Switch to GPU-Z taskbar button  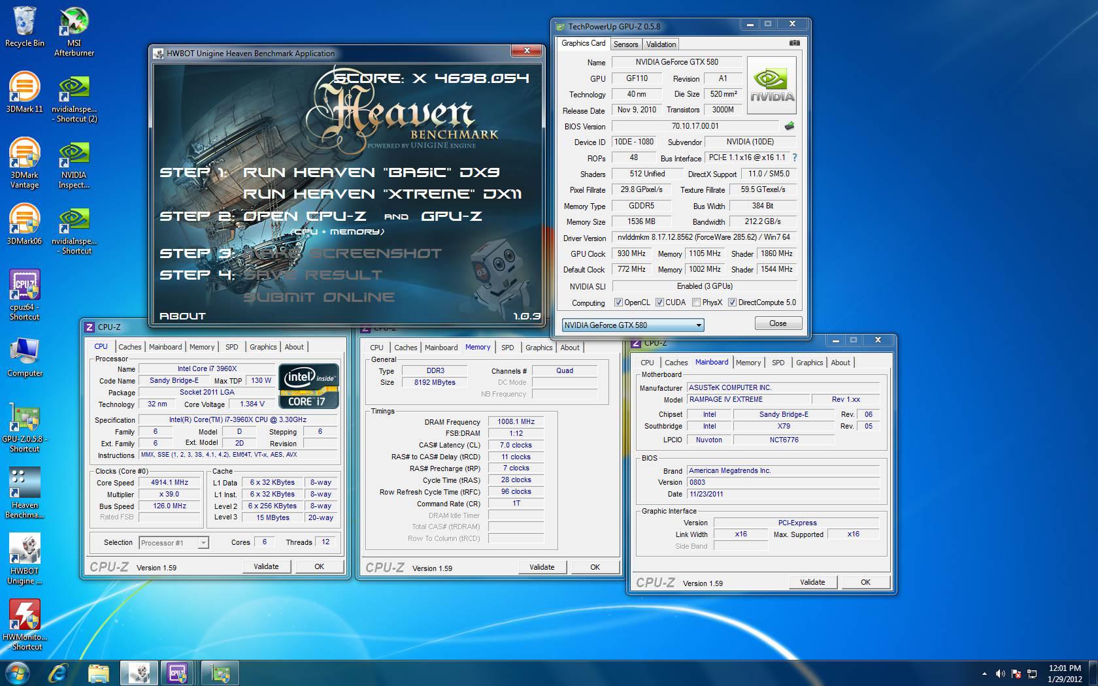[220, 673]
